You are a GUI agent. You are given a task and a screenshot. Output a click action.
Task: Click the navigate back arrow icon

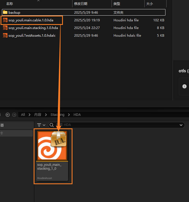(8, 115)
